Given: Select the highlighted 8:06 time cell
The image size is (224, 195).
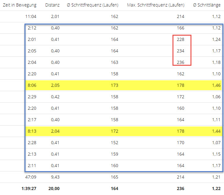Looking at the screenshot, I should pyautogui.click(x=32, y=85).
